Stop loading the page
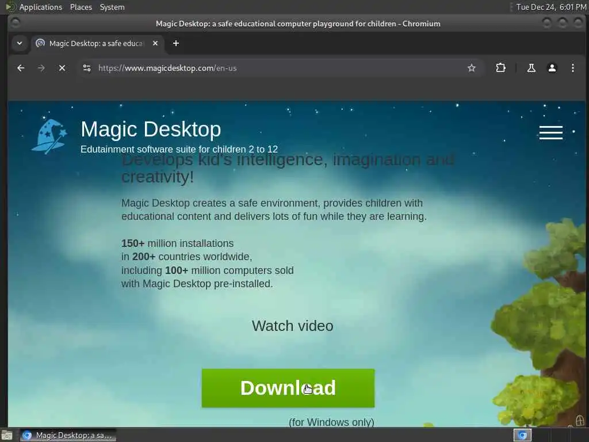This screenshot has height=442, width=589. pyautogui.click(x=62, y=68)
